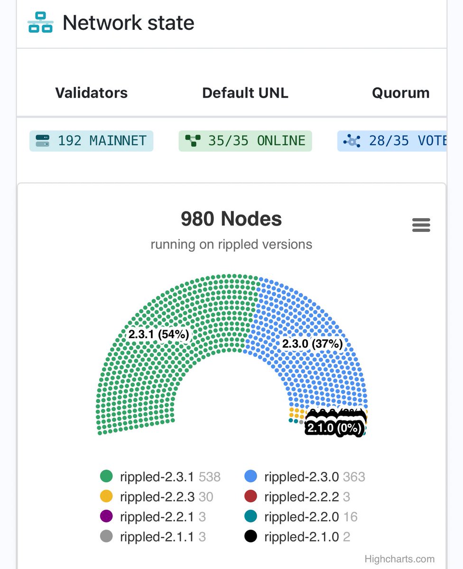Toggle the rippled-2.2.0 teal legend swatch
The height and width of the screenshot is (569, 463).
coord(250,516)
